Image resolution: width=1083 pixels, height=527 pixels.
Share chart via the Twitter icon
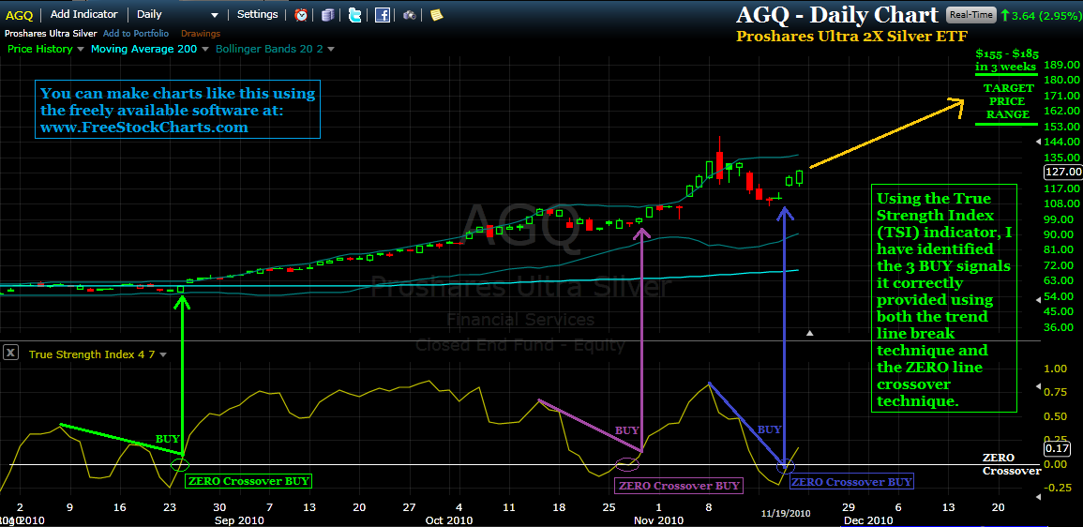coord(355,14)
